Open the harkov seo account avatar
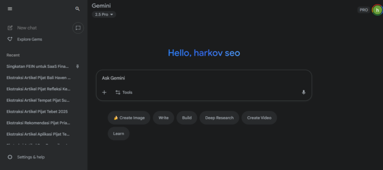 point(377,10)
